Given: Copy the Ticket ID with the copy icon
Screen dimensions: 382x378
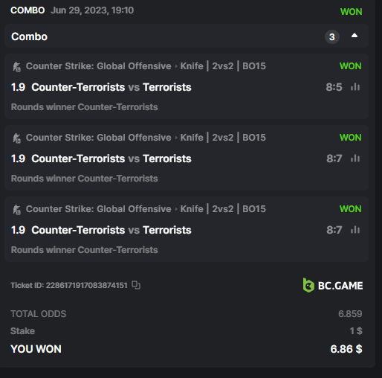Looking at the screenshot, I should point(136,285).
